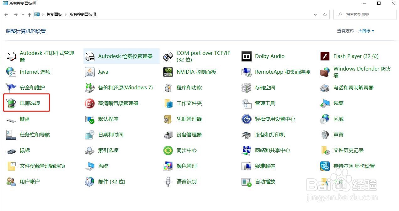Open the 高清晰音频管理器 speaker icon
Image resolution: width=399 pixels, height=211 pixels.
tap(90, 103)
